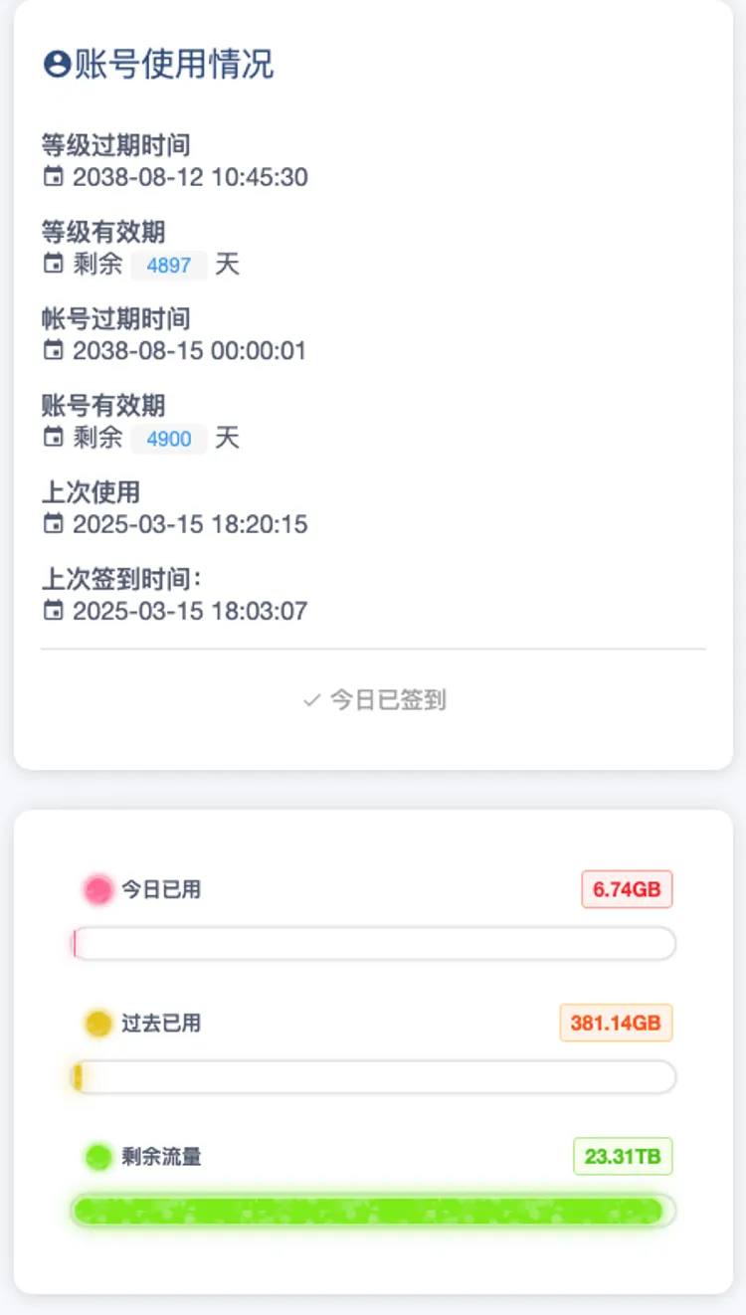The image size is (746, 1315).
Task: Click the account icon beside 账号使用情况
Action: click(57, 66)
